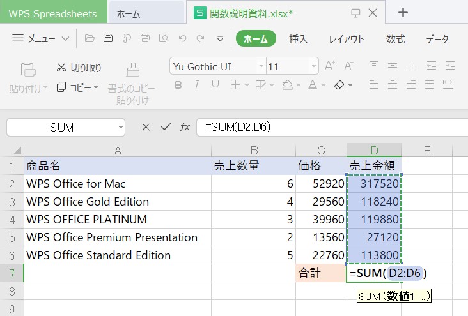
Task: Open Print Preview icon
Action: tap(164, 38)
